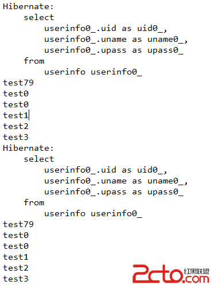Click the first "userinfo0_.upass as upass0_" line
This screenshot has width=211, height=289.
point(114,50)
